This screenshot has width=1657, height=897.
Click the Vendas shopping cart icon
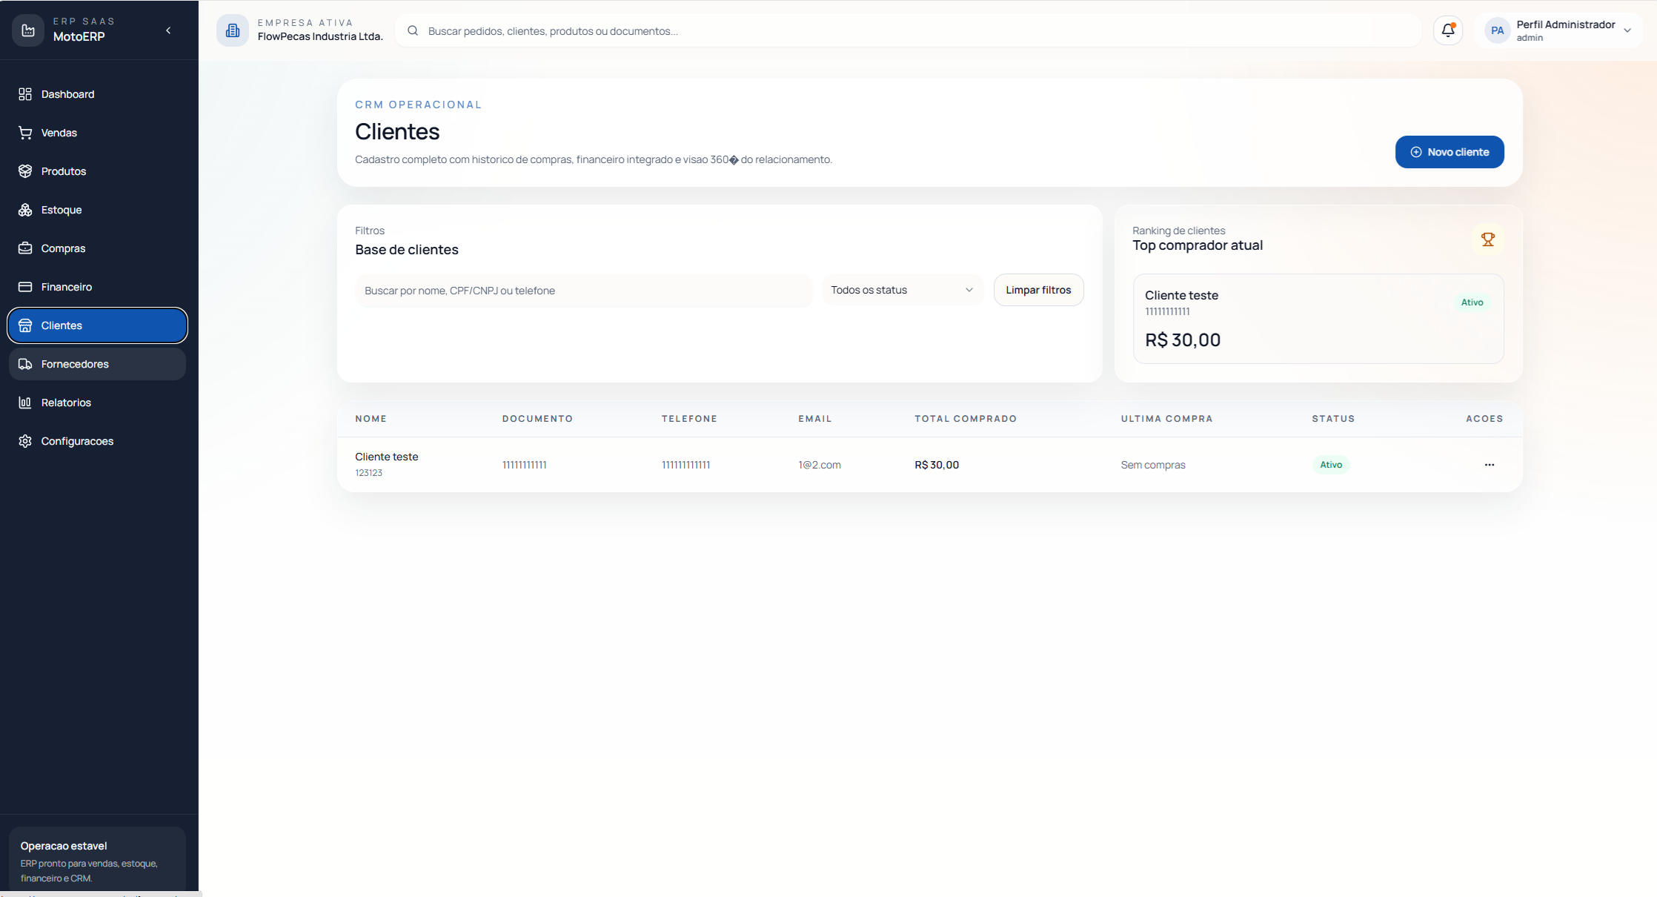[x=25, y=133]
